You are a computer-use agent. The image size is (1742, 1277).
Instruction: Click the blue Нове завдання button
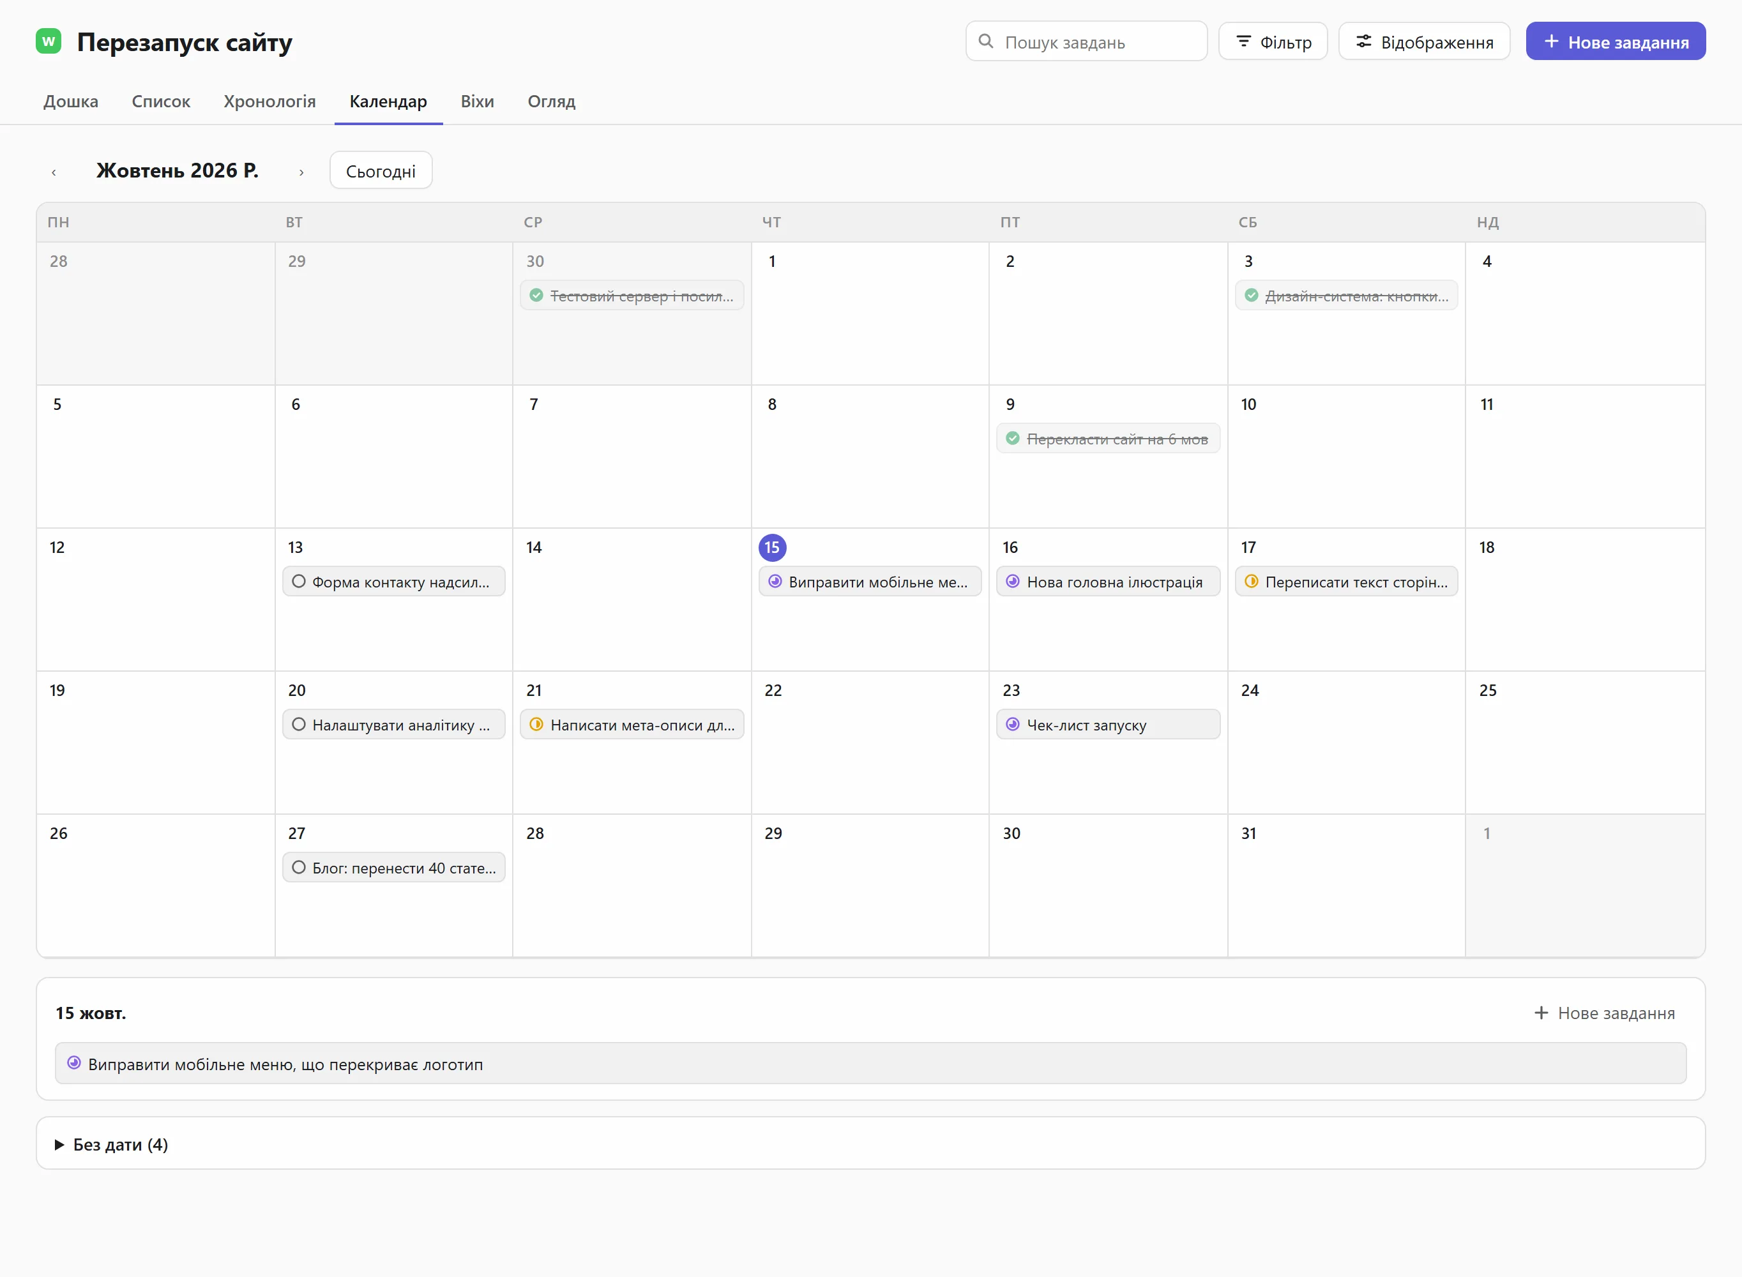click(1616, 41)
